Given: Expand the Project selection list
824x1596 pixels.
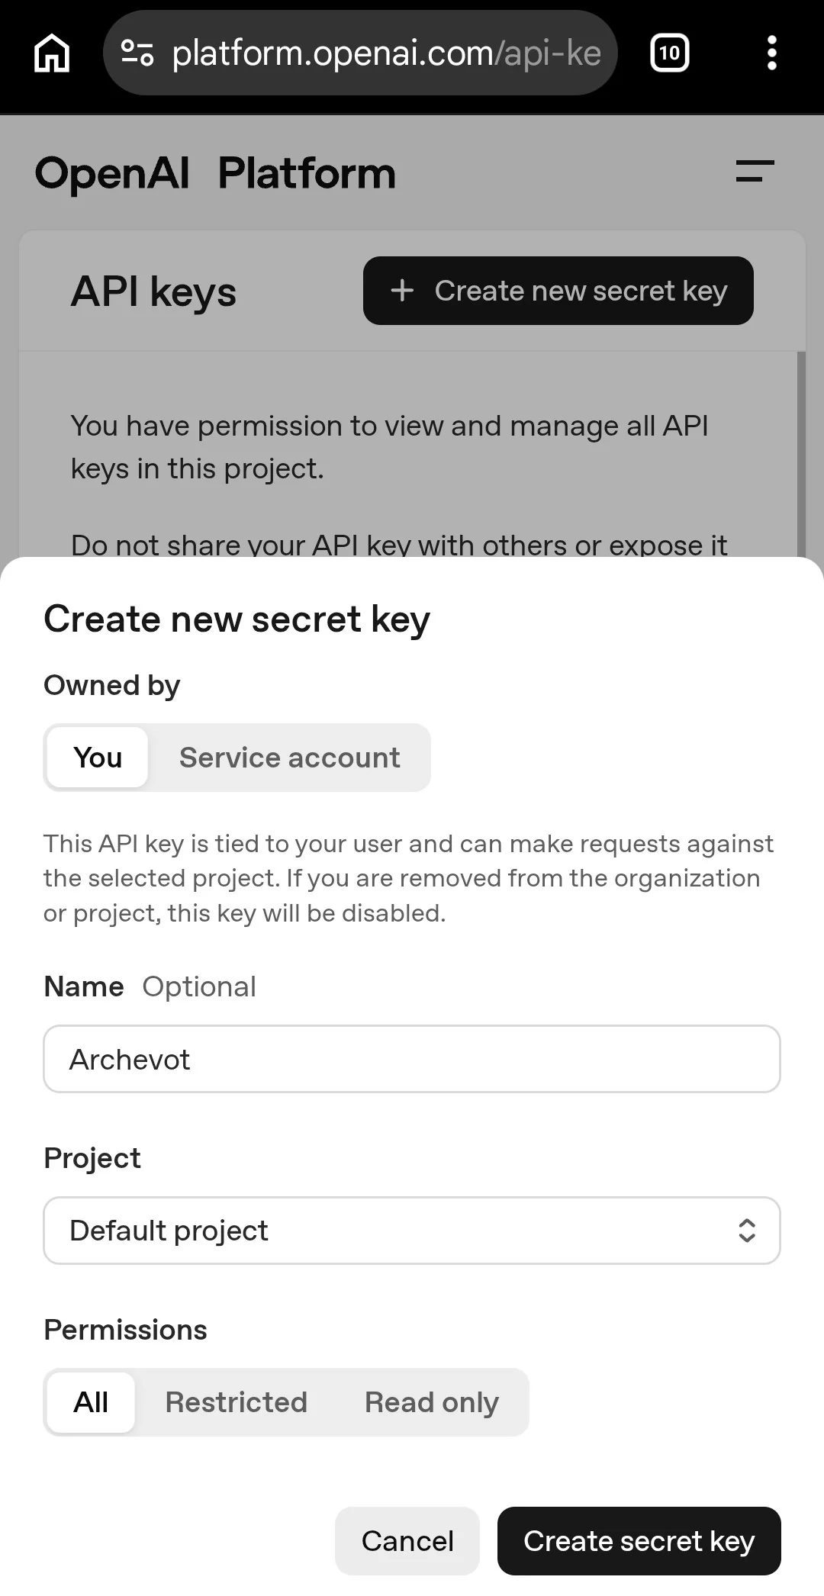Looking at the screenshot, I should pyautogui.click(x=412, y=1230).
